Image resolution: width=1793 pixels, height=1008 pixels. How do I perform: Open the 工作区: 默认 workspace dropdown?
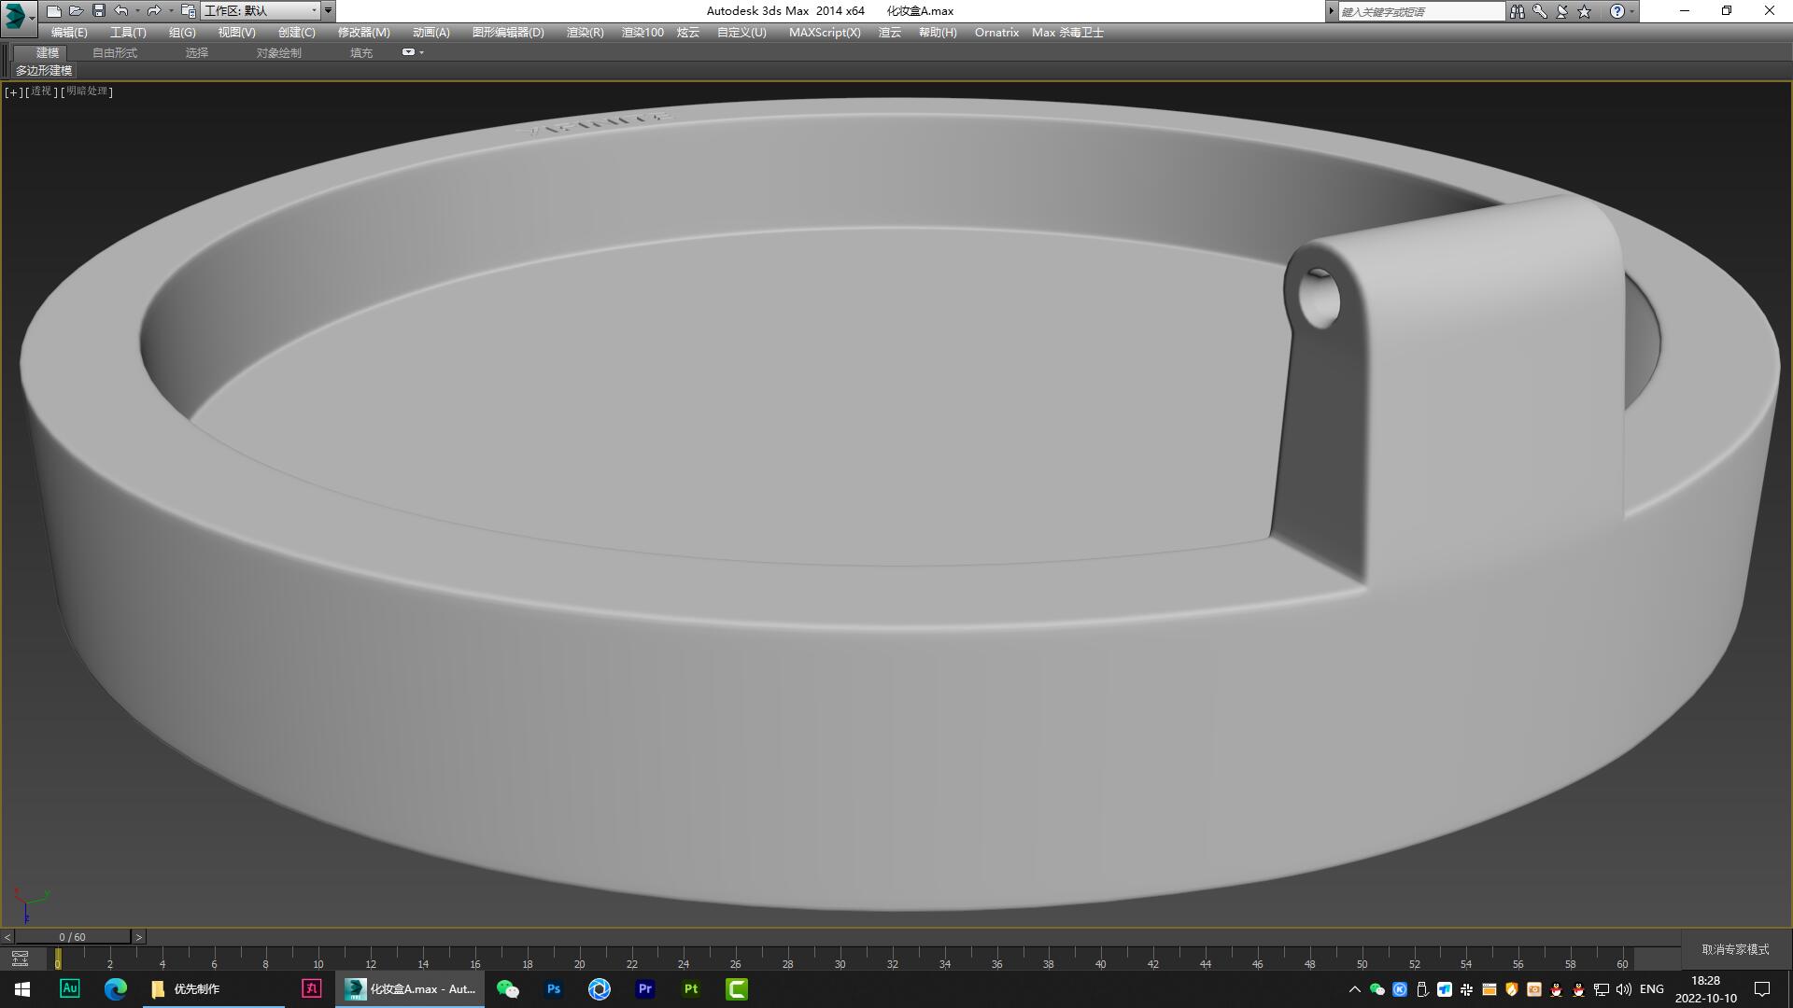262,10
